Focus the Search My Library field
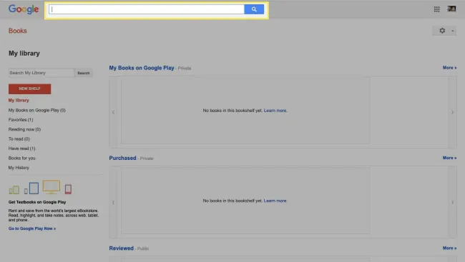 (41, 73)
